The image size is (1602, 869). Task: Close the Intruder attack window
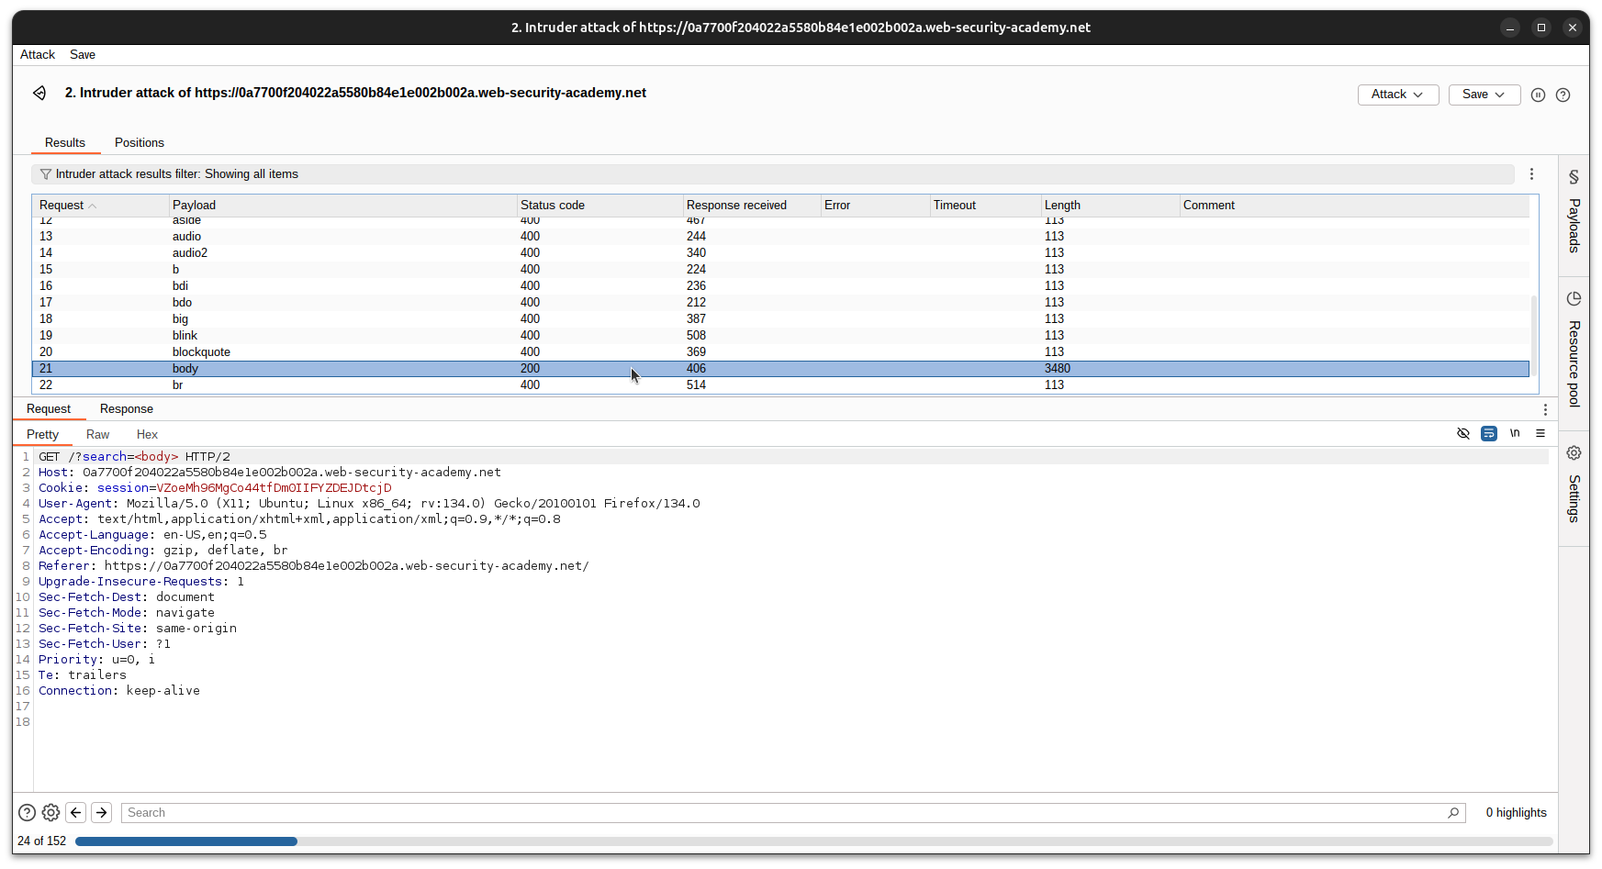1573,28
